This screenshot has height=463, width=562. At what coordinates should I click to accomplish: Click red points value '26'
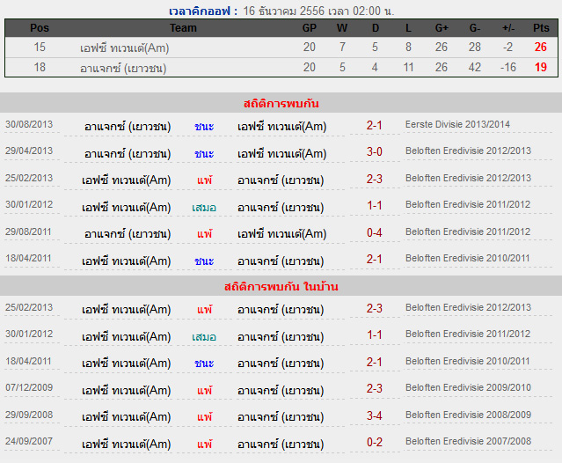541,47
